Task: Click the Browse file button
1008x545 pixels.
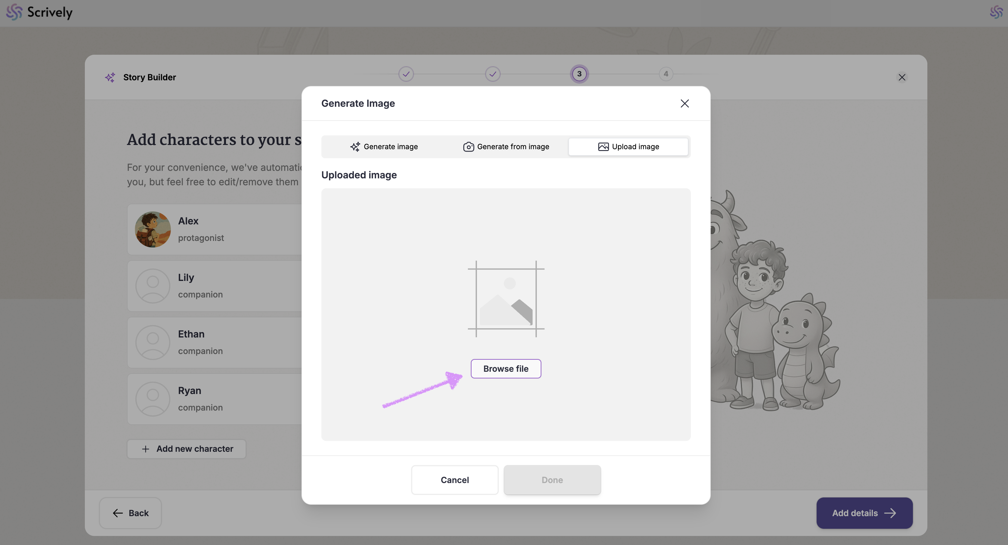Action: click(x=506, y=368)
